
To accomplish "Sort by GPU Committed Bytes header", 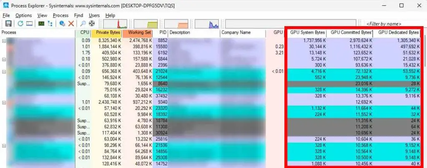I will (350, 32).
